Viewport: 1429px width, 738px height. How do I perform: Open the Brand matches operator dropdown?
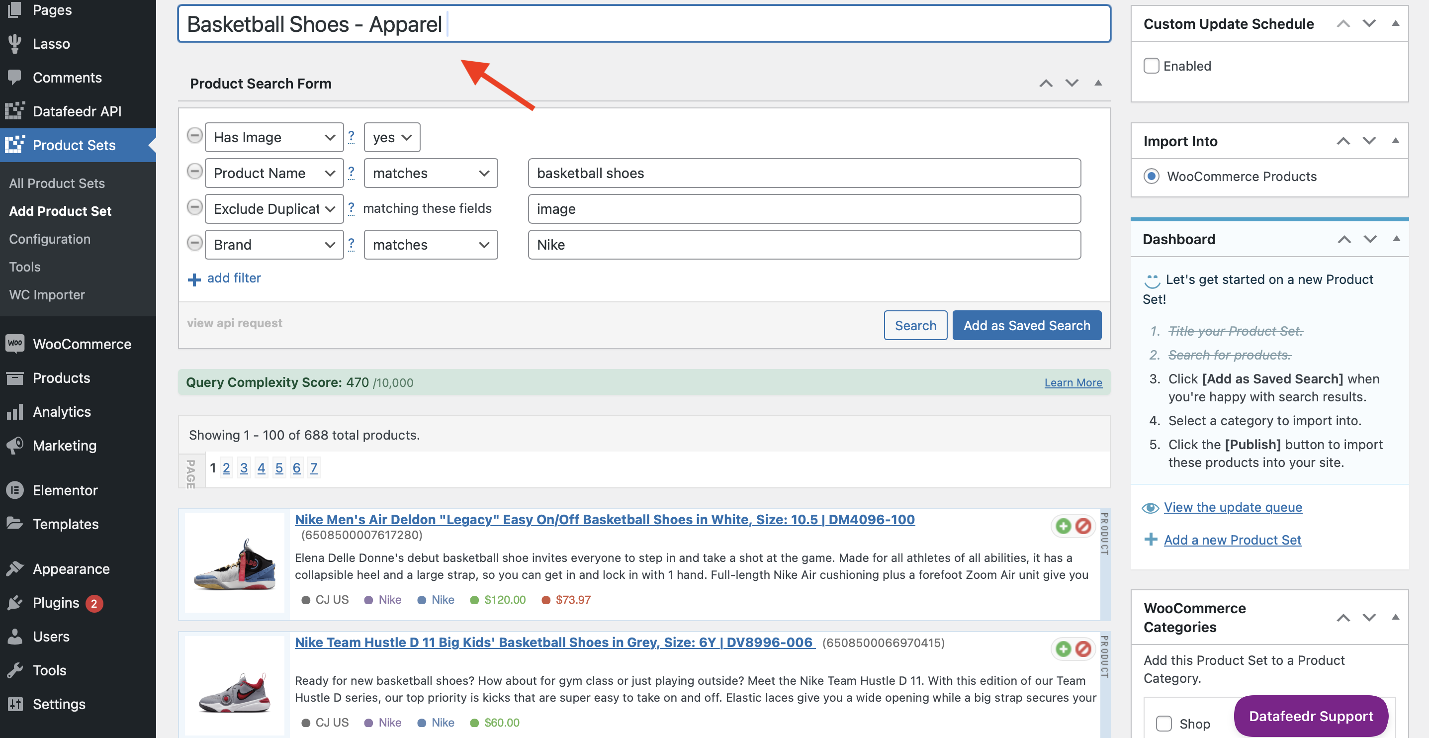(x=431, y=245)
